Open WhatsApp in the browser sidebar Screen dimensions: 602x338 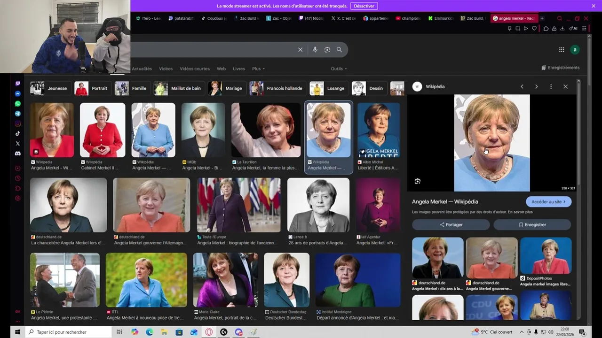[x=17, y=104]
